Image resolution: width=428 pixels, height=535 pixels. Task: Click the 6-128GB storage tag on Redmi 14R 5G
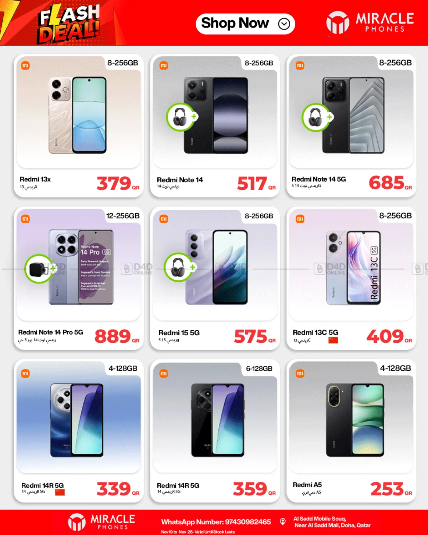(259, 368)
